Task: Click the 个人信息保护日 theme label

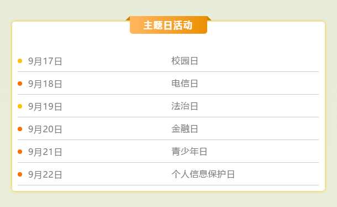Action: tap(203, 174)
